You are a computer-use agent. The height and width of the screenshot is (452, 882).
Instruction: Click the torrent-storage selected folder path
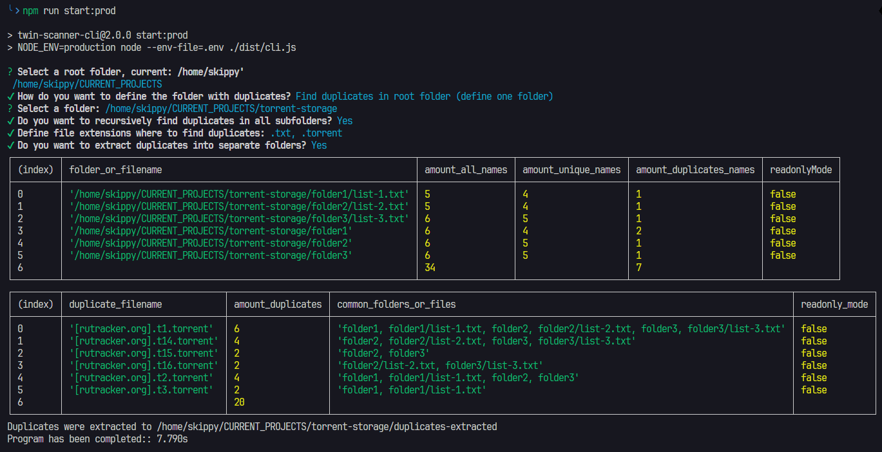(x=221, y=109)
